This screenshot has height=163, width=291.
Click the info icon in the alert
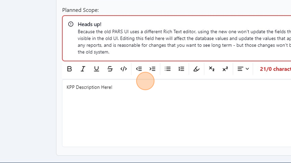tap(71, 24)
